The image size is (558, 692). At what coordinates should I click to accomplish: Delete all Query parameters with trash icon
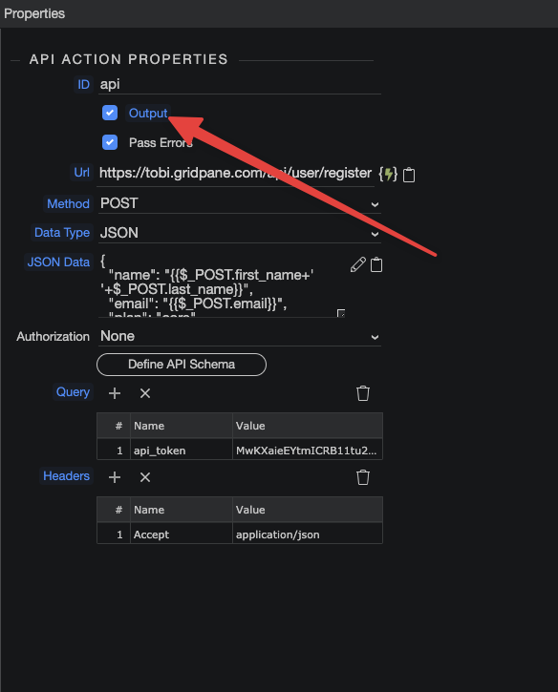point(363,393)
